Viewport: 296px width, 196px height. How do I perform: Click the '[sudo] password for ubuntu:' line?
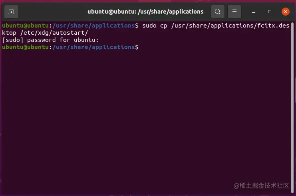[50, 40]
